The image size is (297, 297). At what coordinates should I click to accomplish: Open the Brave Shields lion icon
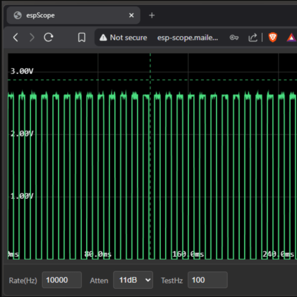(273, 38)
